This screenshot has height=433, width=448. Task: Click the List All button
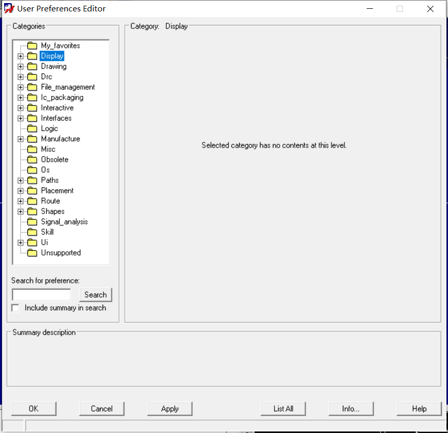(x=283, y=409)
